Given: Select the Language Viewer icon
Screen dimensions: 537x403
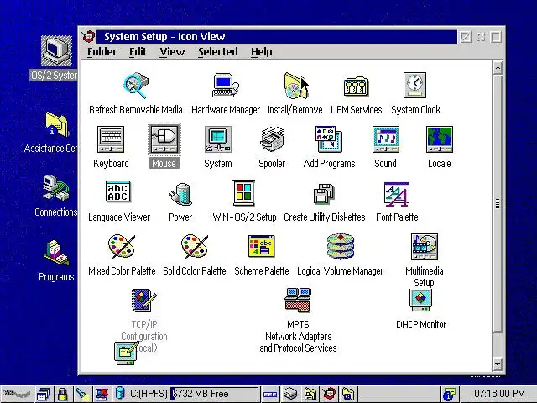Looking at the screenshot, I should coord(117,191).
